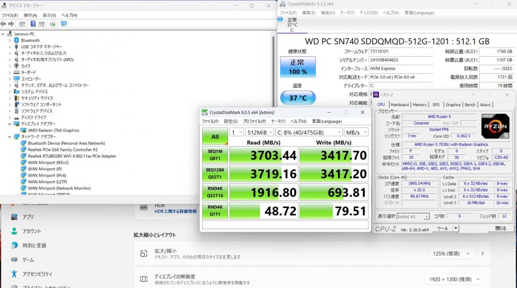The height and width of the screenshot is (288, 517).
Task: Click the Forward arrow in Device Manager toolbar
Action: pos(11,24)
